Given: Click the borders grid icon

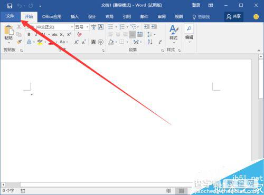Looking at the screenshot, I should pos(122,42).
